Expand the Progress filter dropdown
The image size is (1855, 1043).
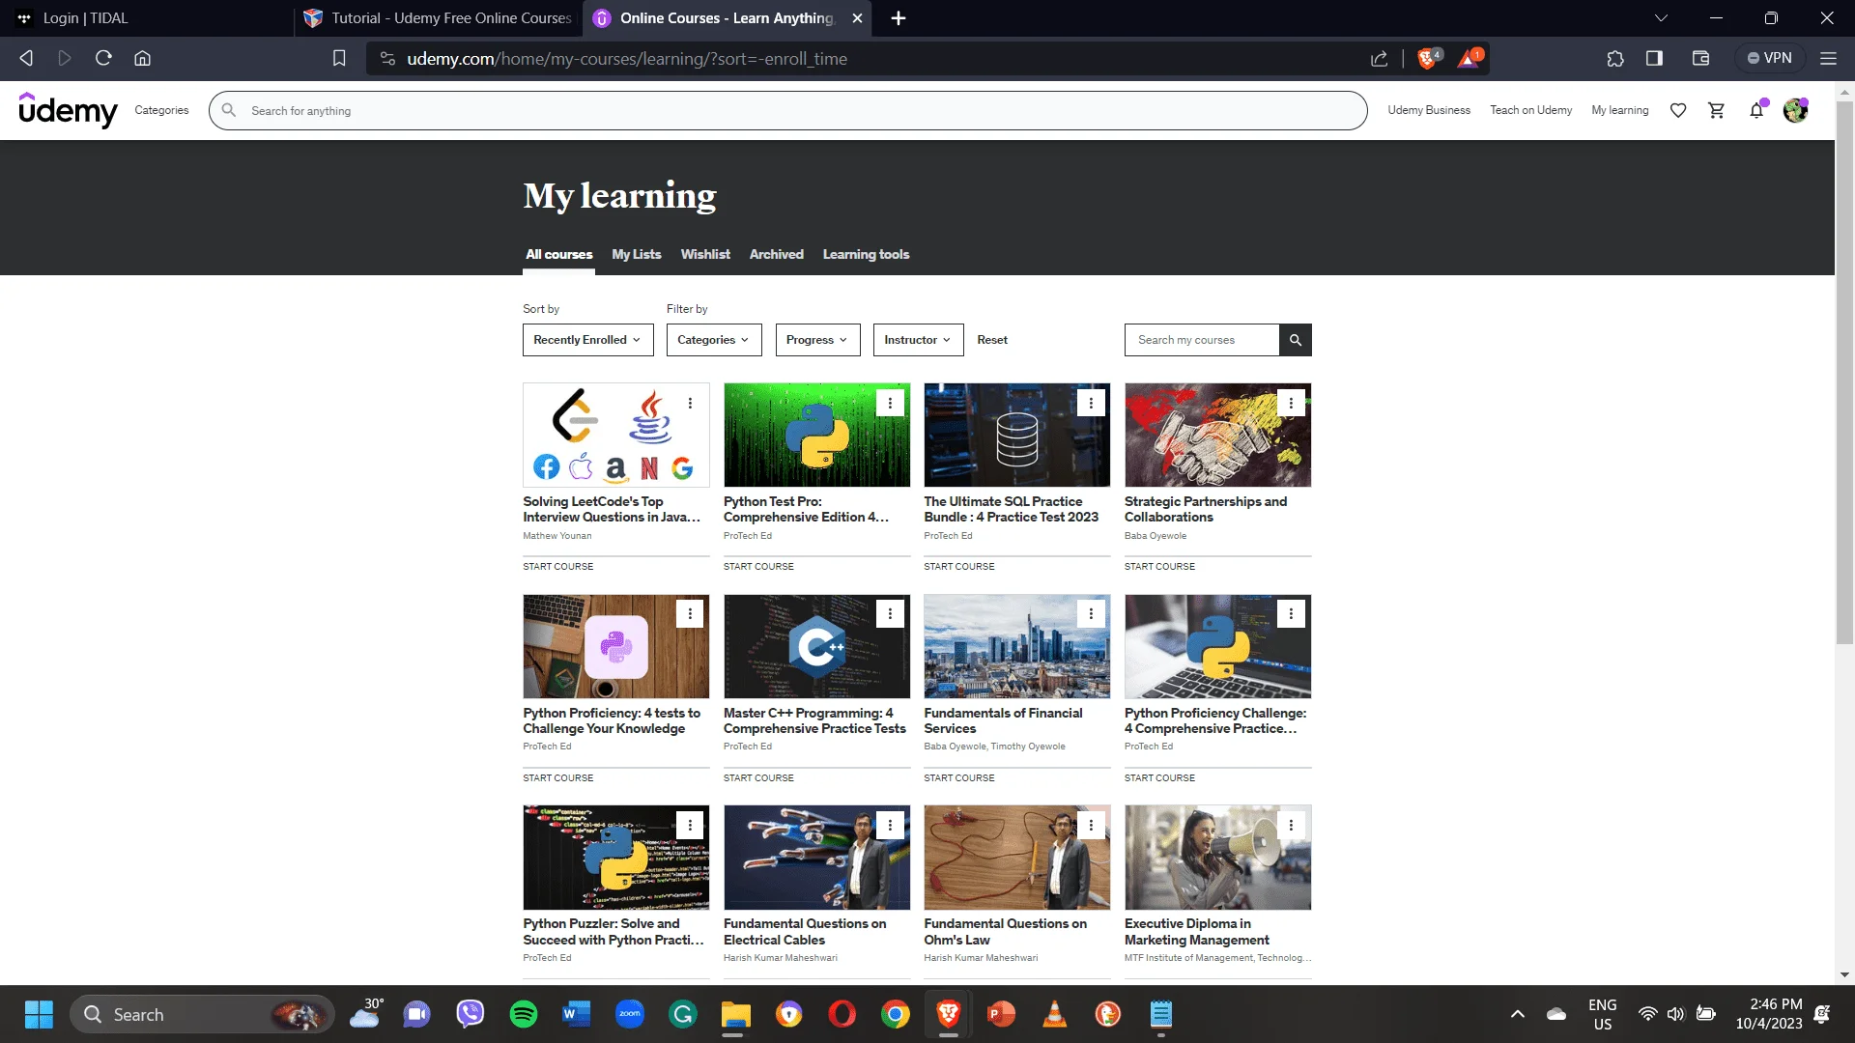click(x=817, y=340)
